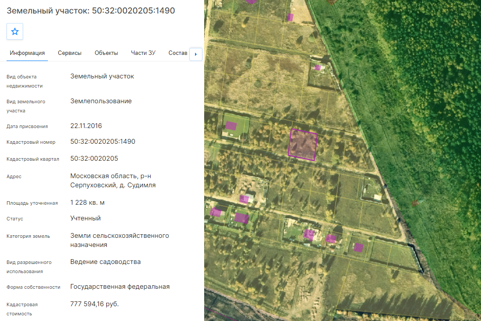The image size is (481, 321).
Task: Click cadastral quarter value 50:32:0020205
Action: (x=94, y=159)
